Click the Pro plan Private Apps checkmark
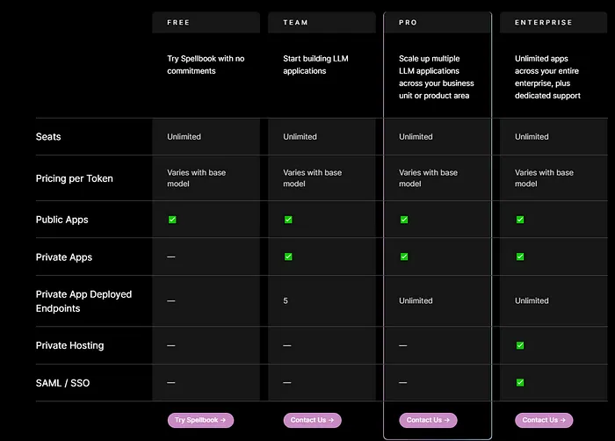This screenshot has height=441, width=615. (x=404, y=257)
